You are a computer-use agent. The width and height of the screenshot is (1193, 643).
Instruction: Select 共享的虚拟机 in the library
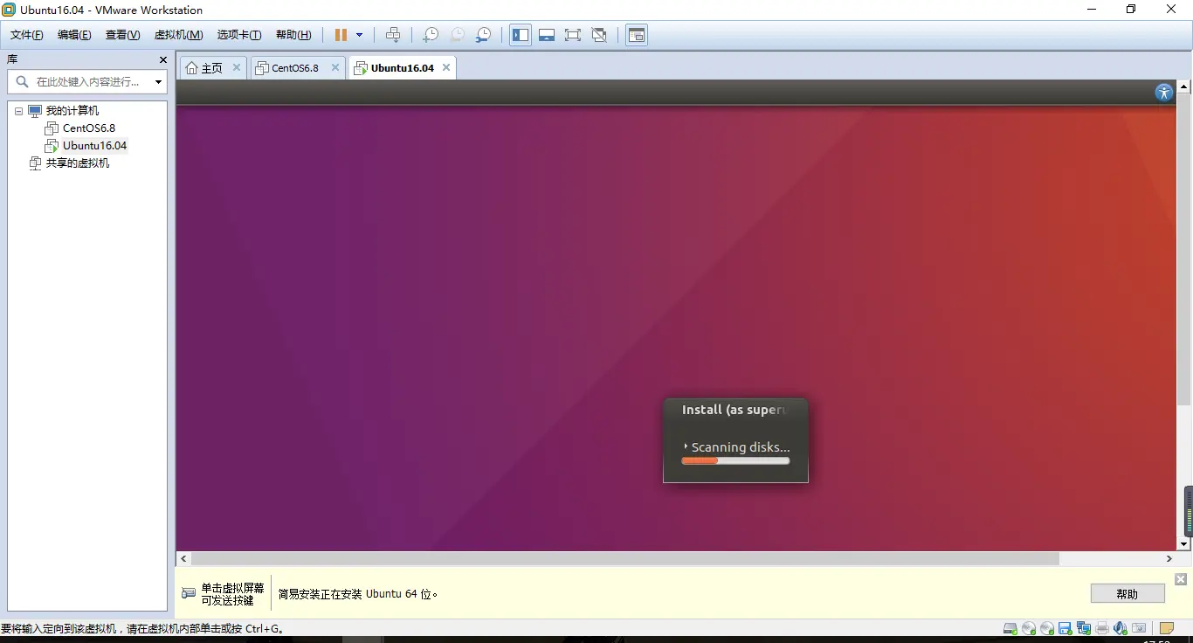click(78, 163)
